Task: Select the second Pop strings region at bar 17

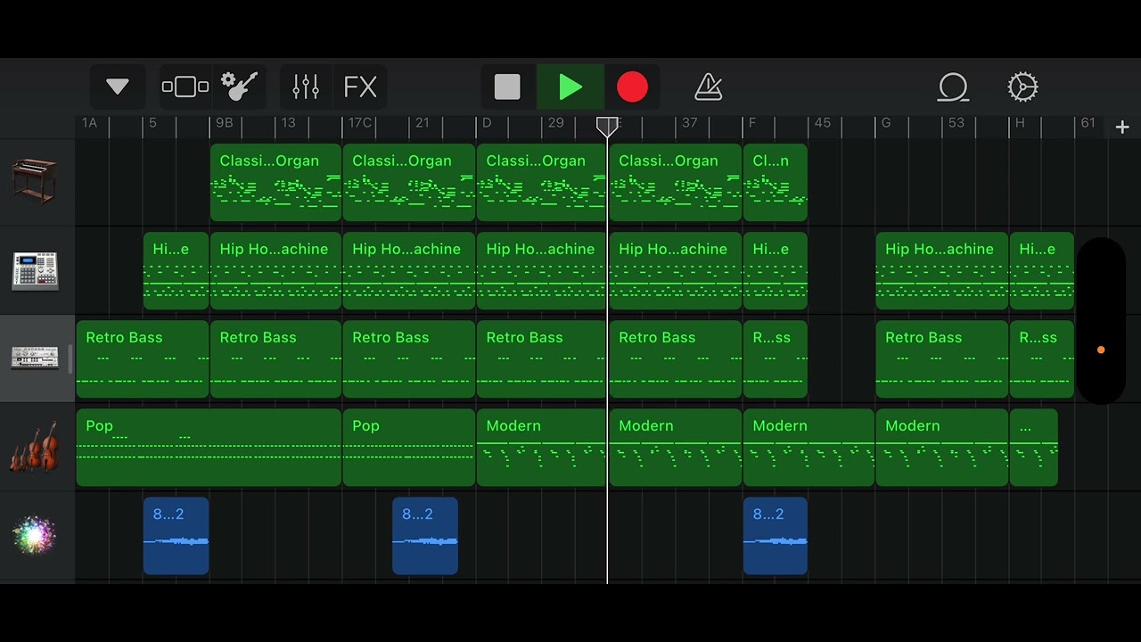Action: click(x=409, y=447)
